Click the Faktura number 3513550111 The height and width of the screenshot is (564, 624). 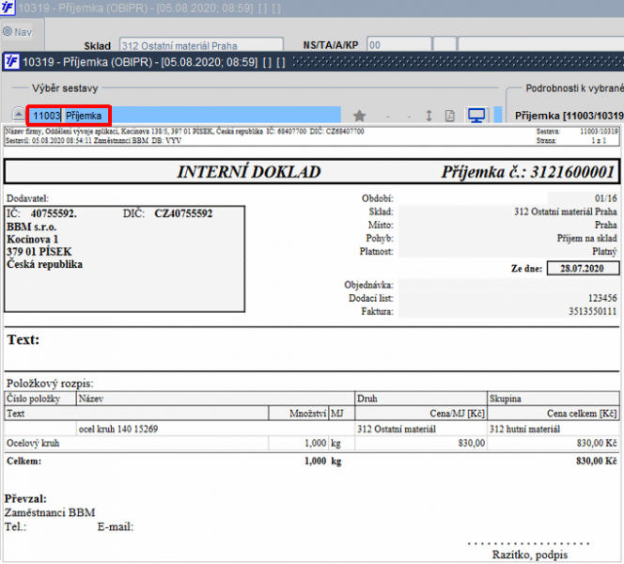click(x=593, y=311)
